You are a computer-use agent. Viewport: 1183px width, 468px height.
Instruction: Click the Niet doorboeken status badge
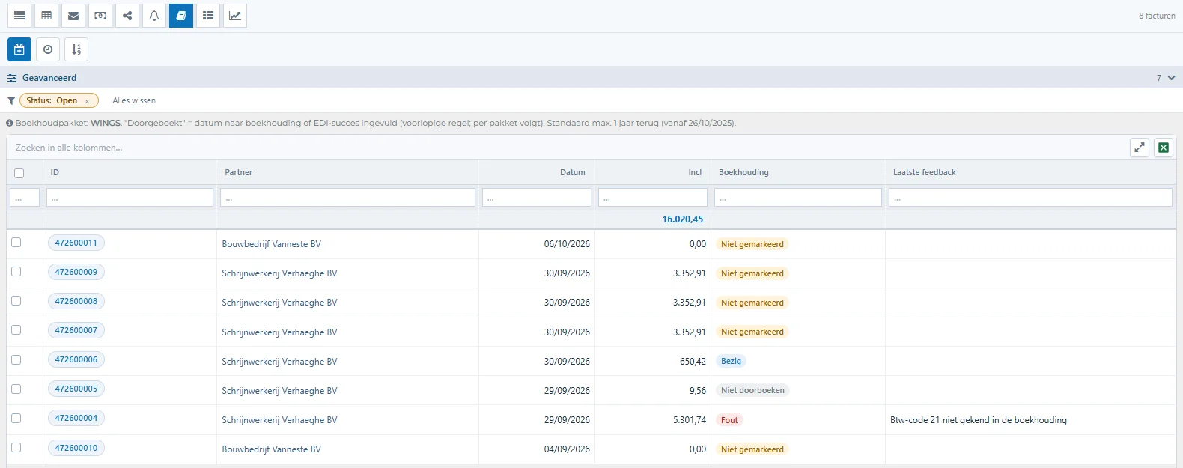pos(752,390)
